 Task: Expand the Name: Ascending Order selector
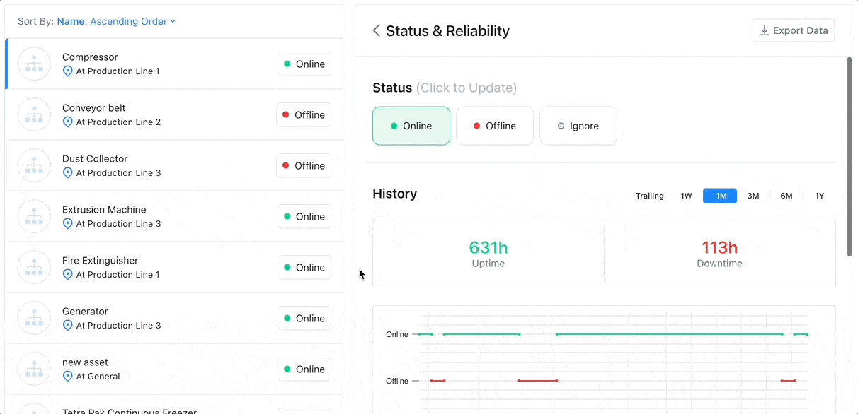tap(116, 21)
